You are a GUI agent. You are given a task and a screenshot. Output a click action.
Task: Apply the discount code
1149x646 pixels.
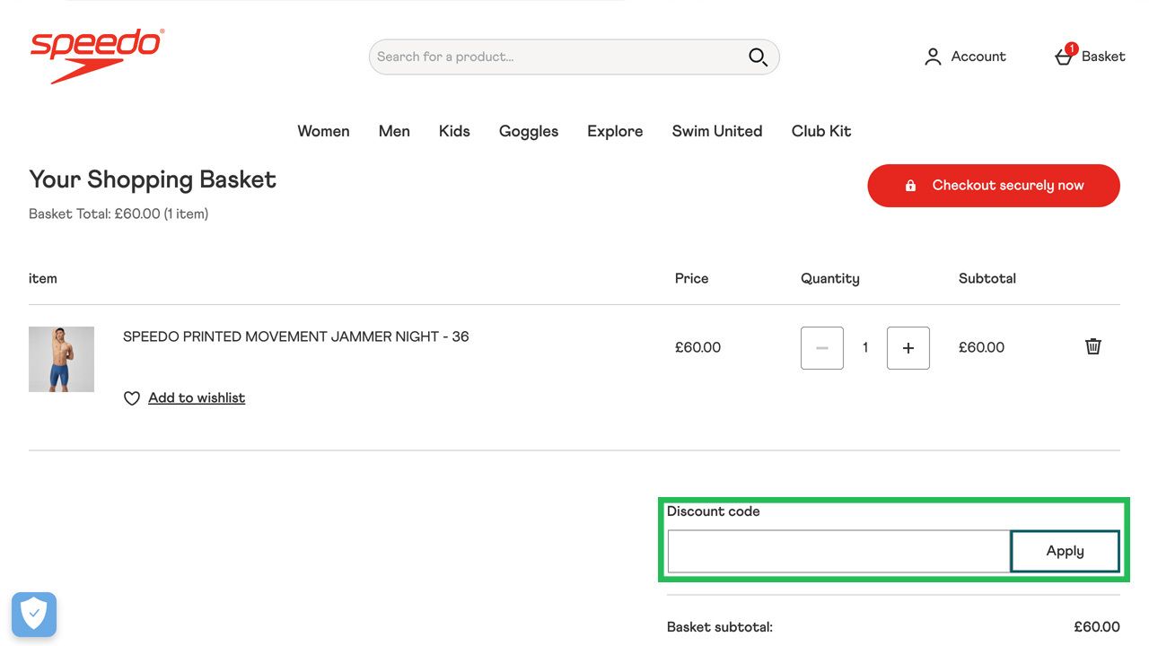[x=1066, y=551]
